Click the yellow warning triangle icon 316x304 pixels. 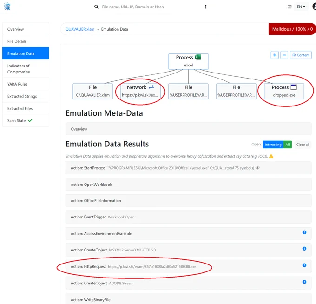click(271, 156)
